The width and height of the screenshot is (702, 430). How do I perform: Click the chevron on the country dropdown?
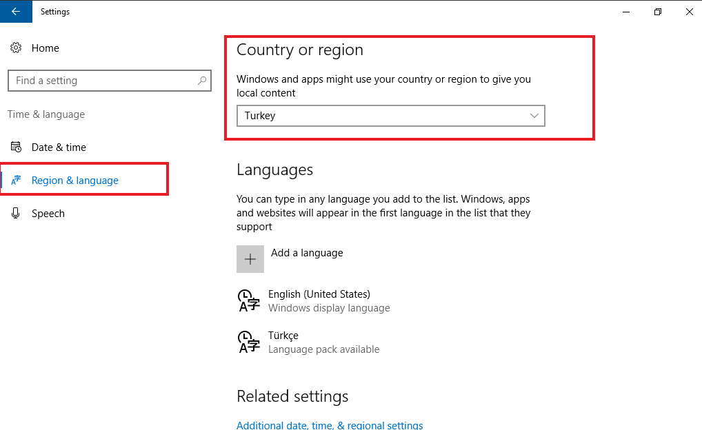point(534,116)
